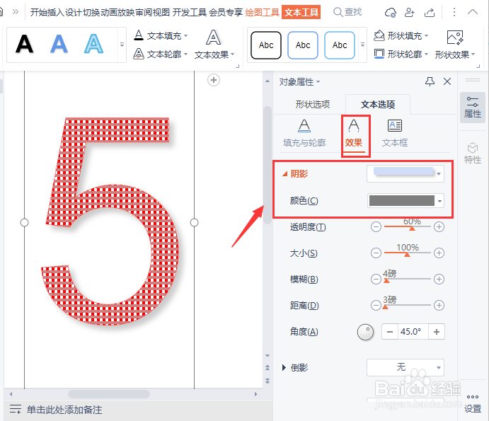This screenshot has height=421, width=489.
Task: Apply the black text preset style
Action: [24, 45]
